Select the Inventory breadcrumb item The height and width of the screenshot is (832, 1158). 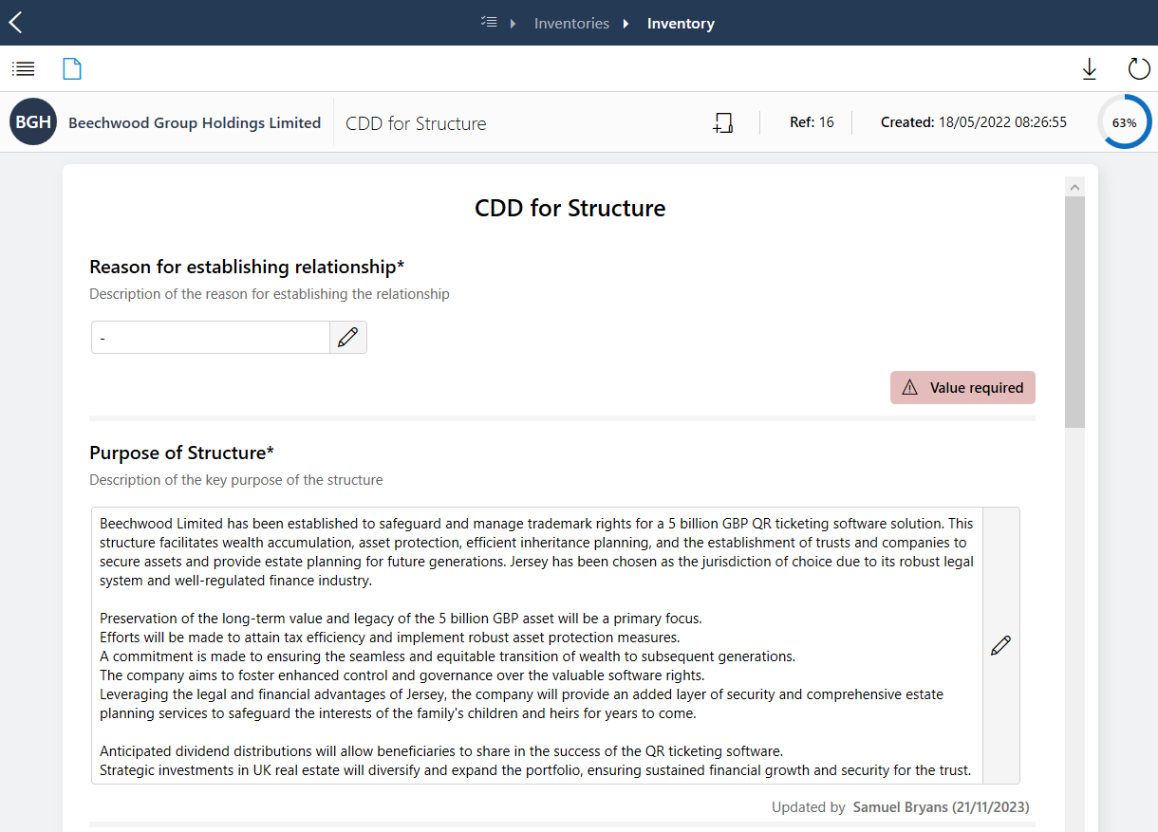coord(681,24)
